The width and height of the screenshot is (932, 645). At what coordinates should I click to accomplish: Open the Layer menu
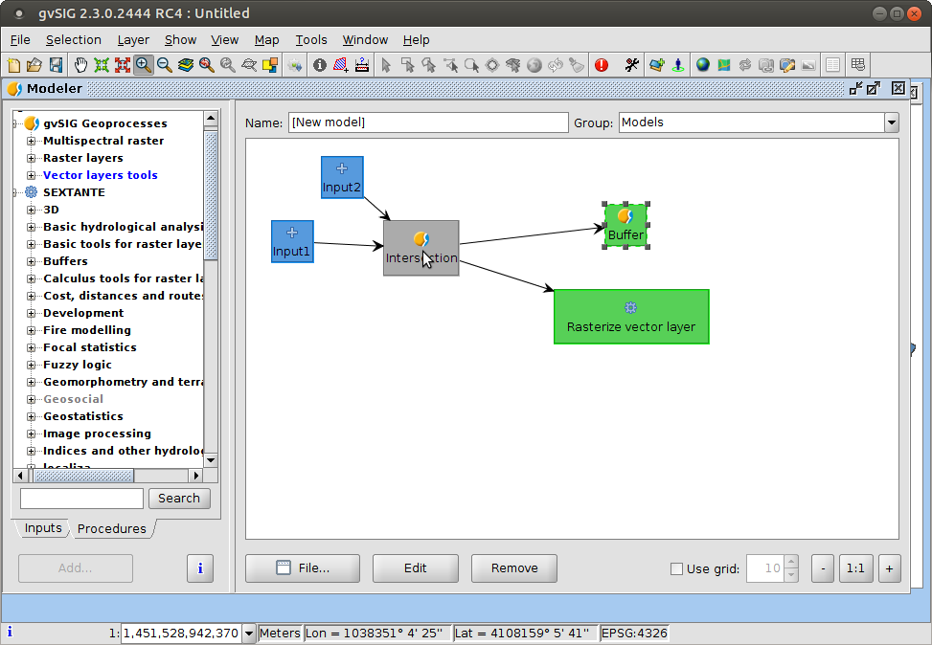click(133, 40)
